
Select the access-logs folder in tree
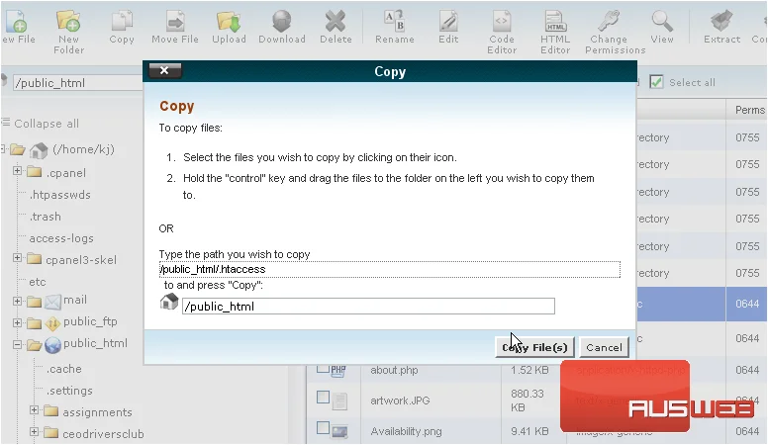pyautogui.click(x=61, y=238)
